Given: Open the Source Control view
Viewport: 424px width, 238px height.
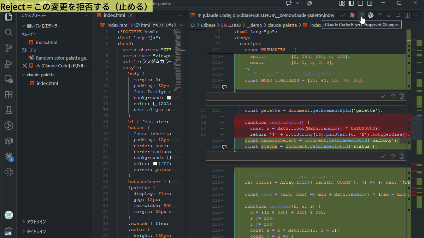Looking at the screenshot, I should 9,48.
